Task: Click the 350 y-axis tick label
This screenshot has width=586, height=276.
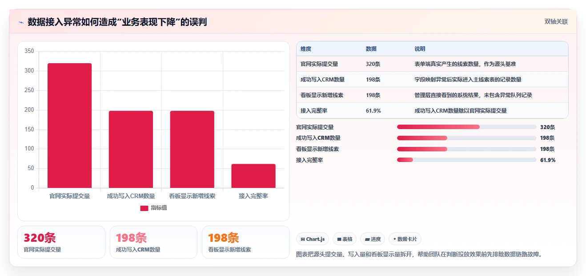Action: tap(29, 51)
